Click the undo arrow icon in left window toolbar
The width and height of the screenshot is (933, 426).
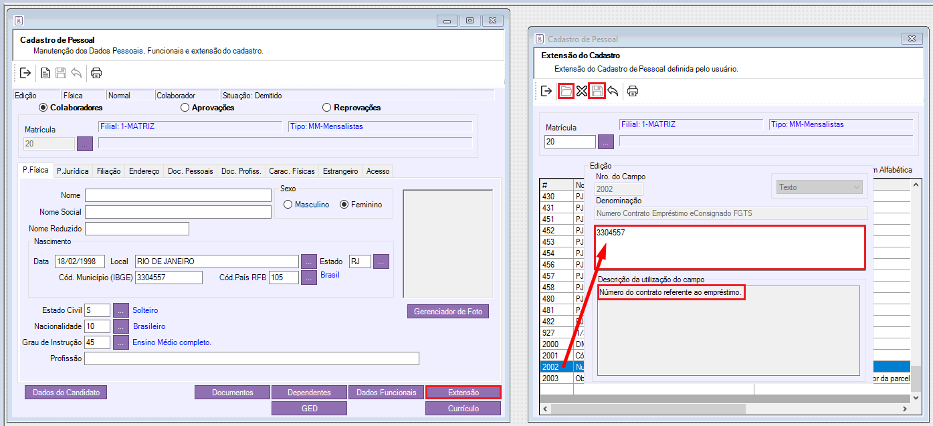(x=76, y=73)
